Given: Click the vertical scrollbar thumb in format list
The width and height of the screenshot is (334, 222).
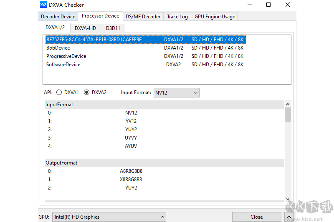Looking at the screenshot, I should point(288,115).
